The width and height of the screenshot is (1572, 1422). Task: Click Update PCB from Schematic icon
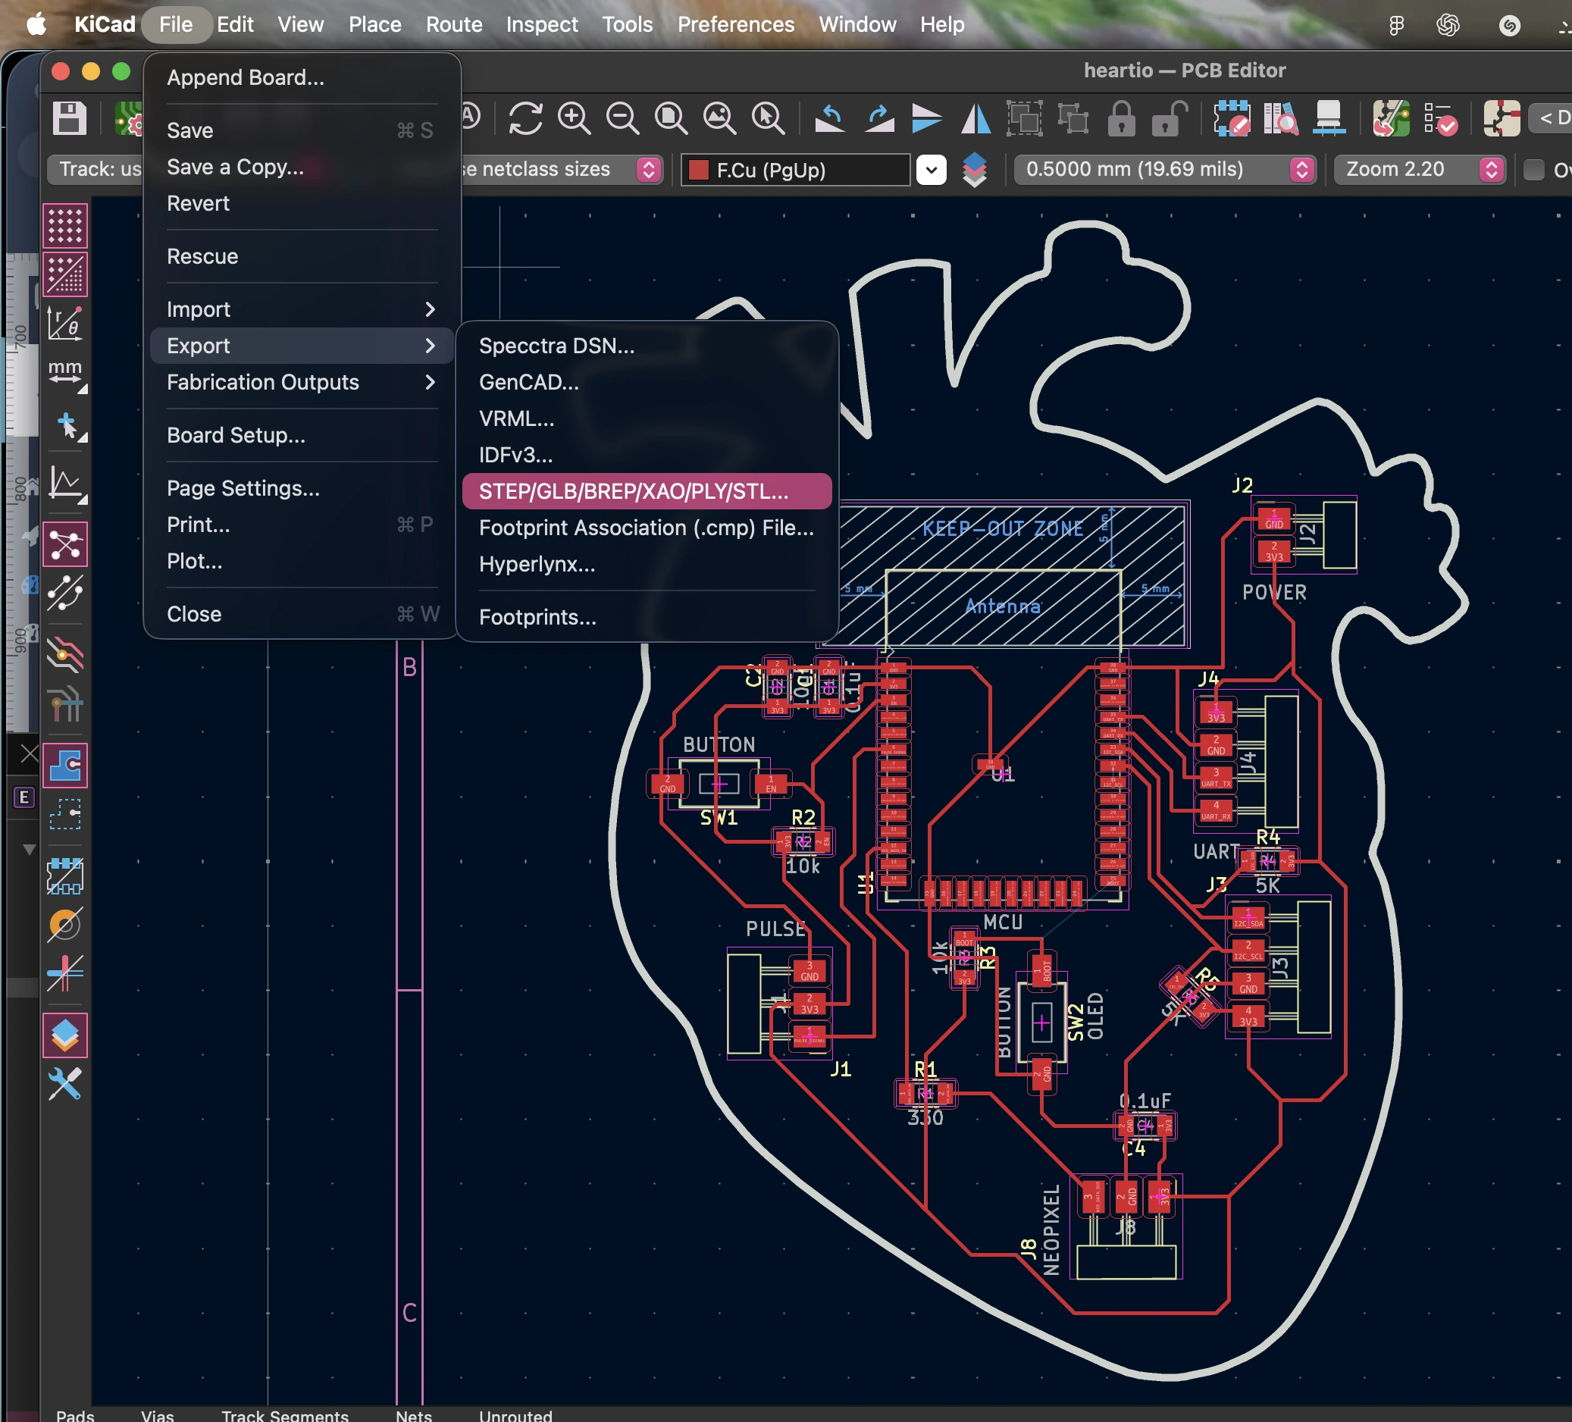coord(1391,118)
